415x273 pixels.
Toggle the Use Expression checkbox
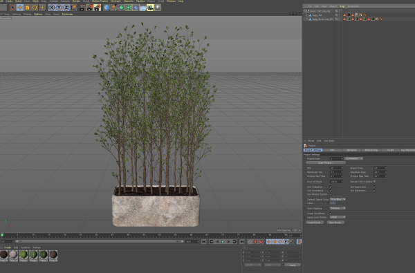pos(374,187)
